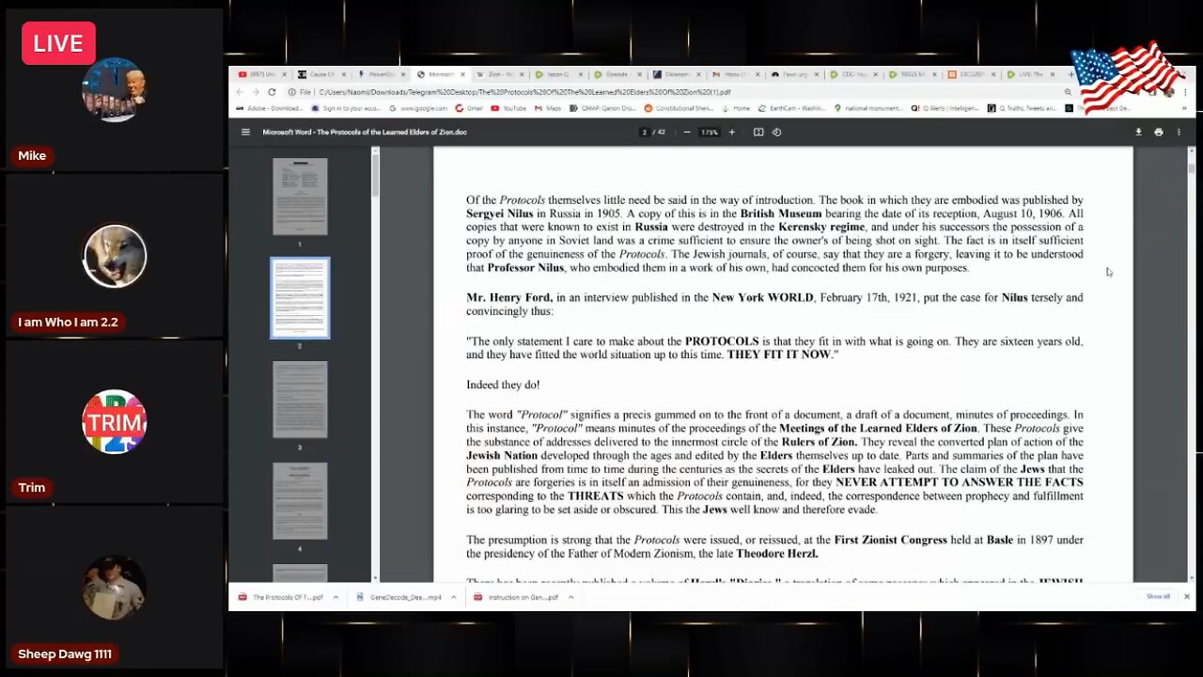Viewport: 1203px width, 677px height.
Task: Edit the PDF page number field
Action: (x=645, y=132)
